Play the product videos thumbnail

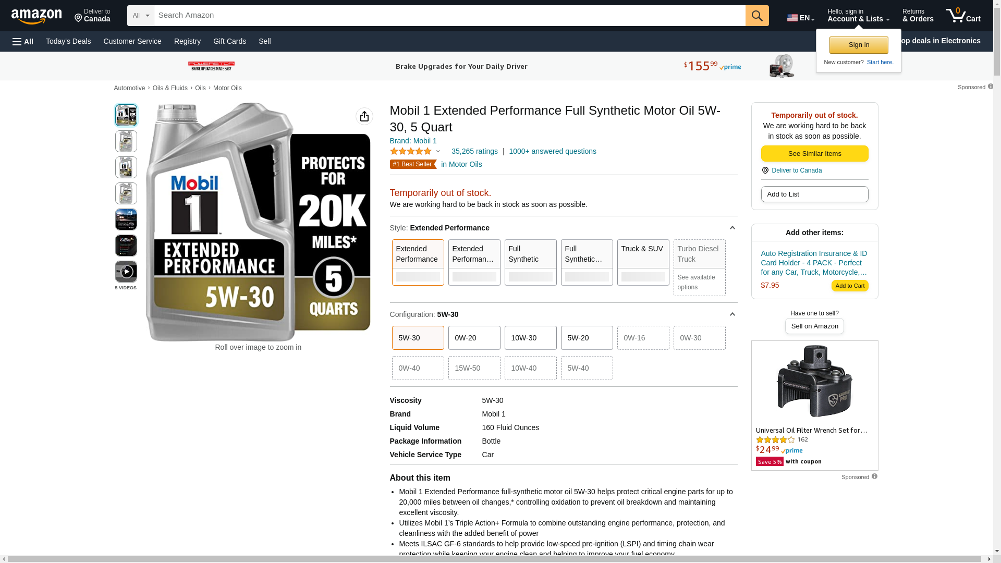click(126, 272)
